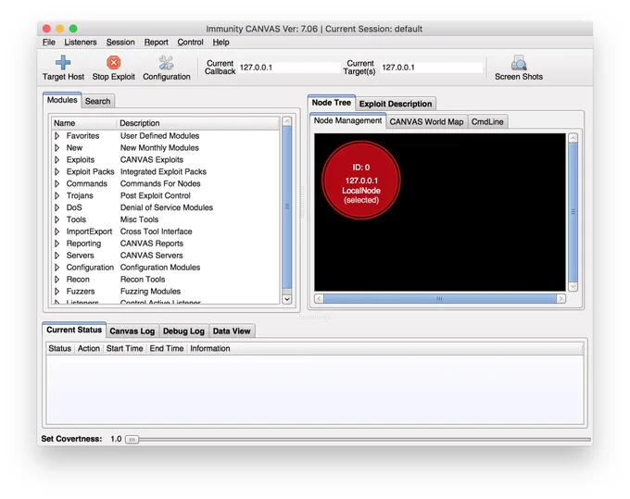Open the Listeners menu
Viewport: 630px width, 499px height.
[81, 43]
